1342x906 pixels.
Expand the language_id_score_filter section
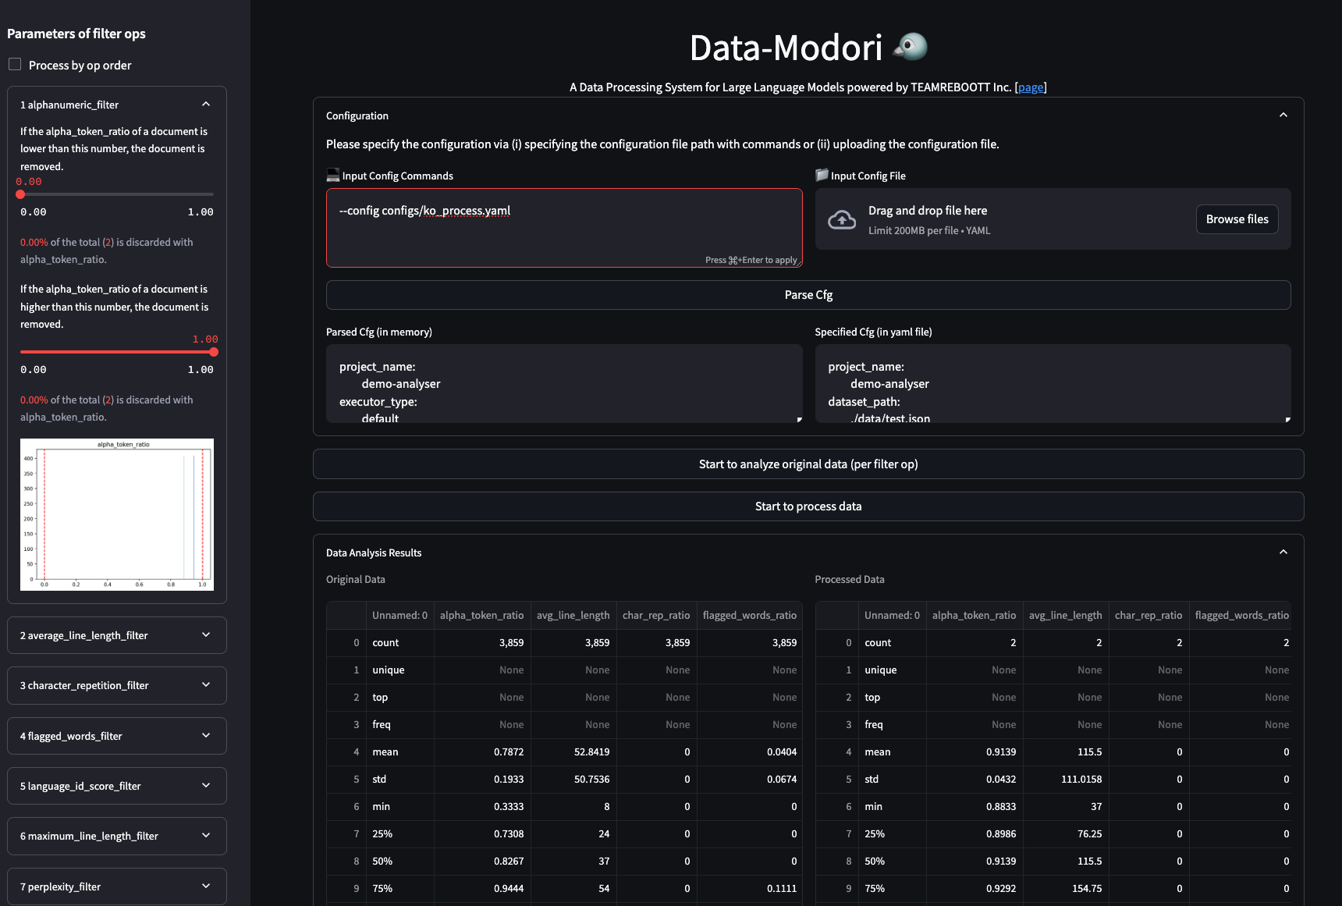point(117,786)
